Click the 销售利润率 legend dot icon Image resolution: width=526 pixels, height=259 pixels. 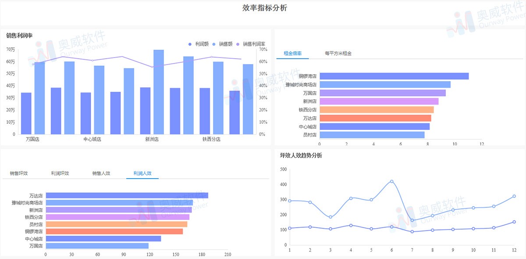pyautogui.click(x=238, y=44)
